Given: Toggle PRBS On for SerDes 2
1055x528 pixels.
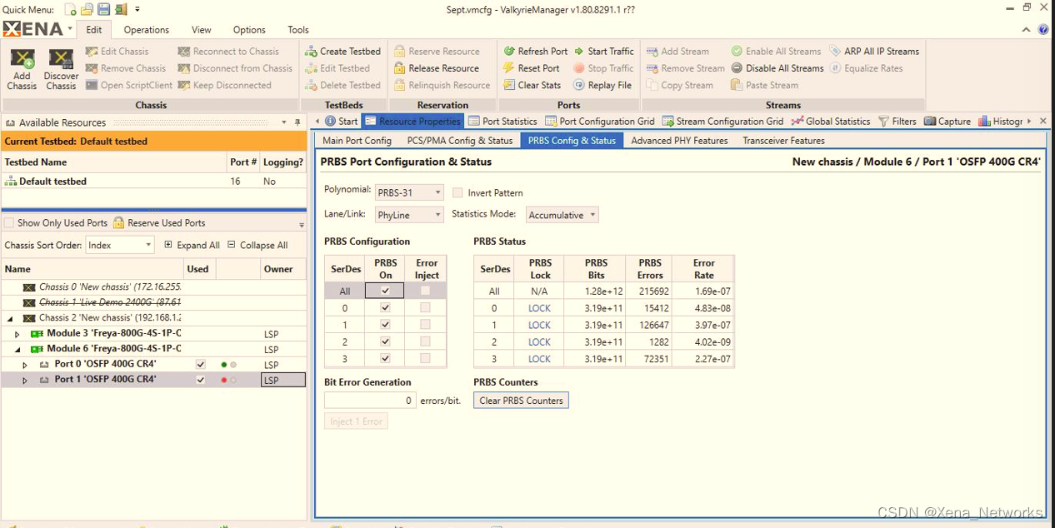Looking at the screenshot, I should tap(385, 341).
